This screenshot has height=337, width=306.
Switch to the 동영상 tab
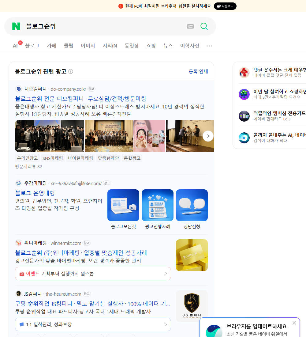point(132,46)
